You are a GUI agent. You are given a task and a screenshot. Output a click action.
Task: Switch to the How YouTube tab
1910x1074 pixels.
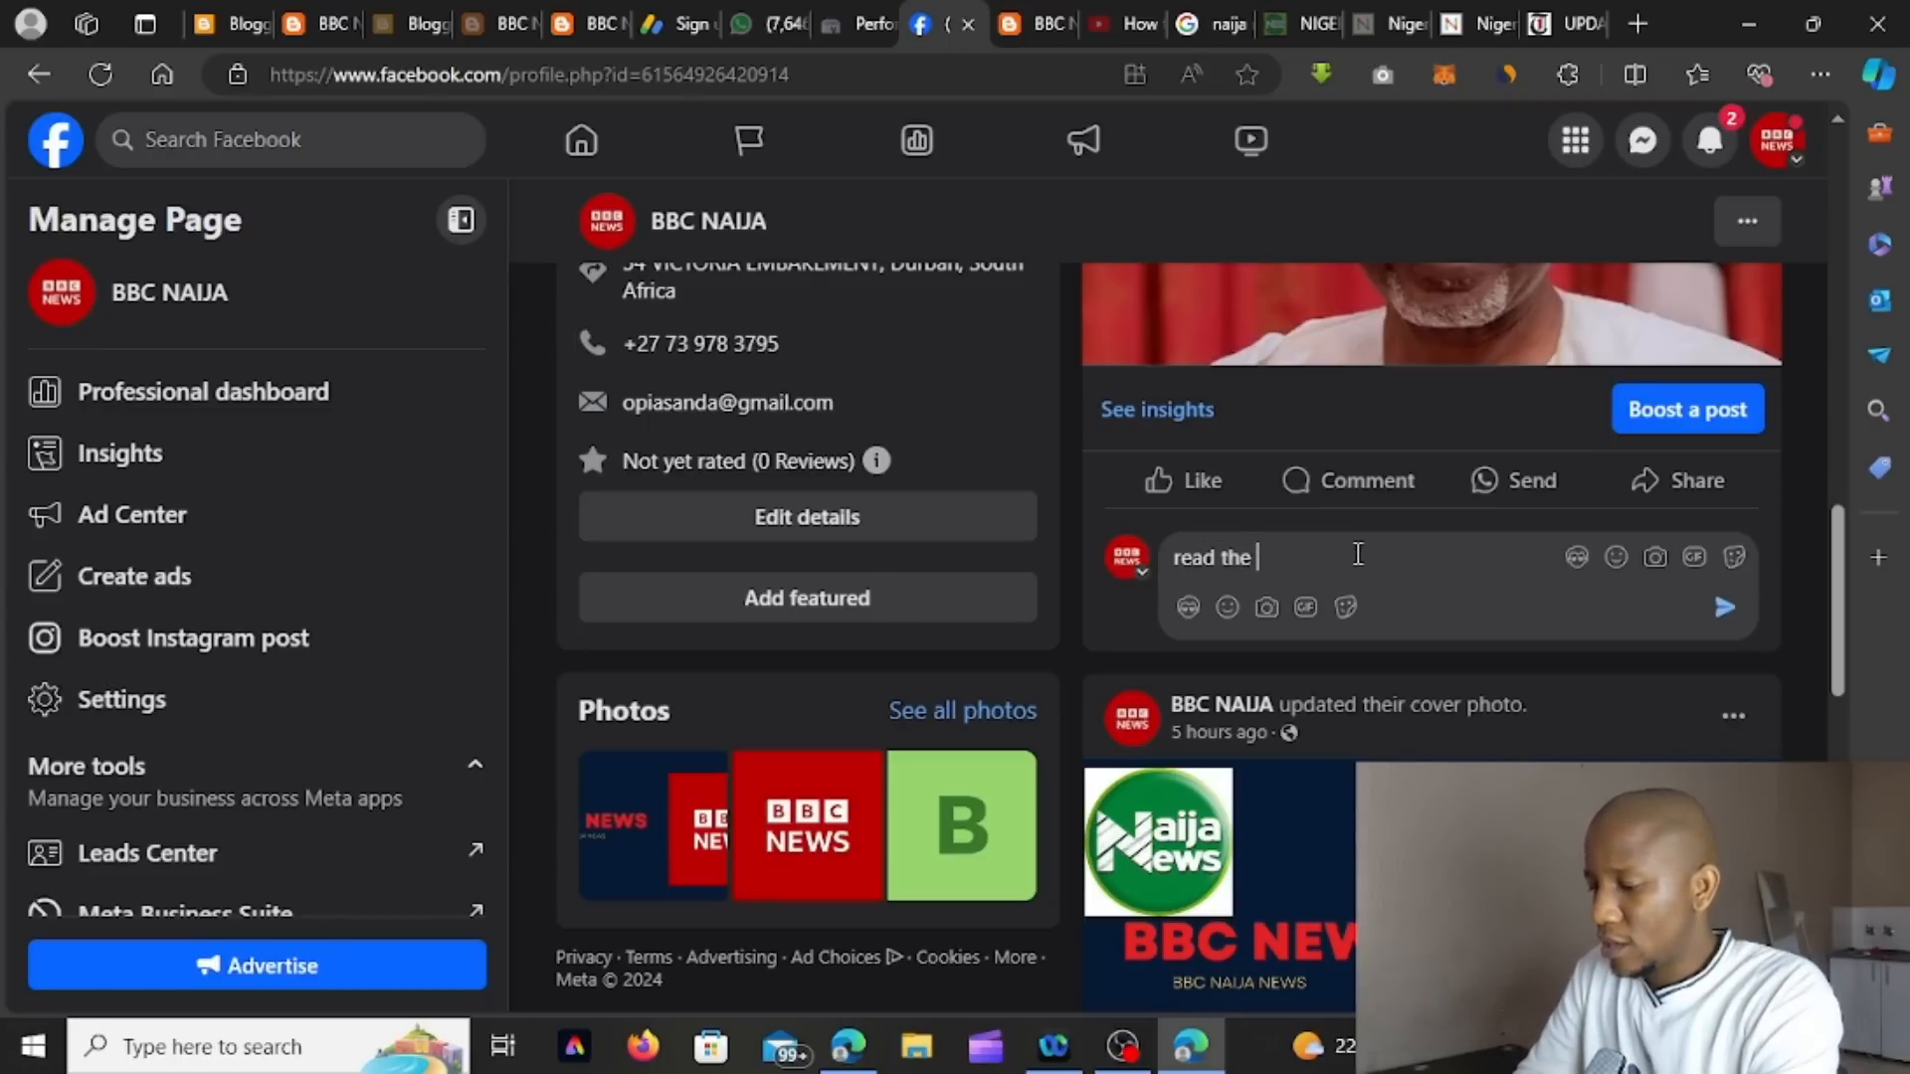(1124, 24)
